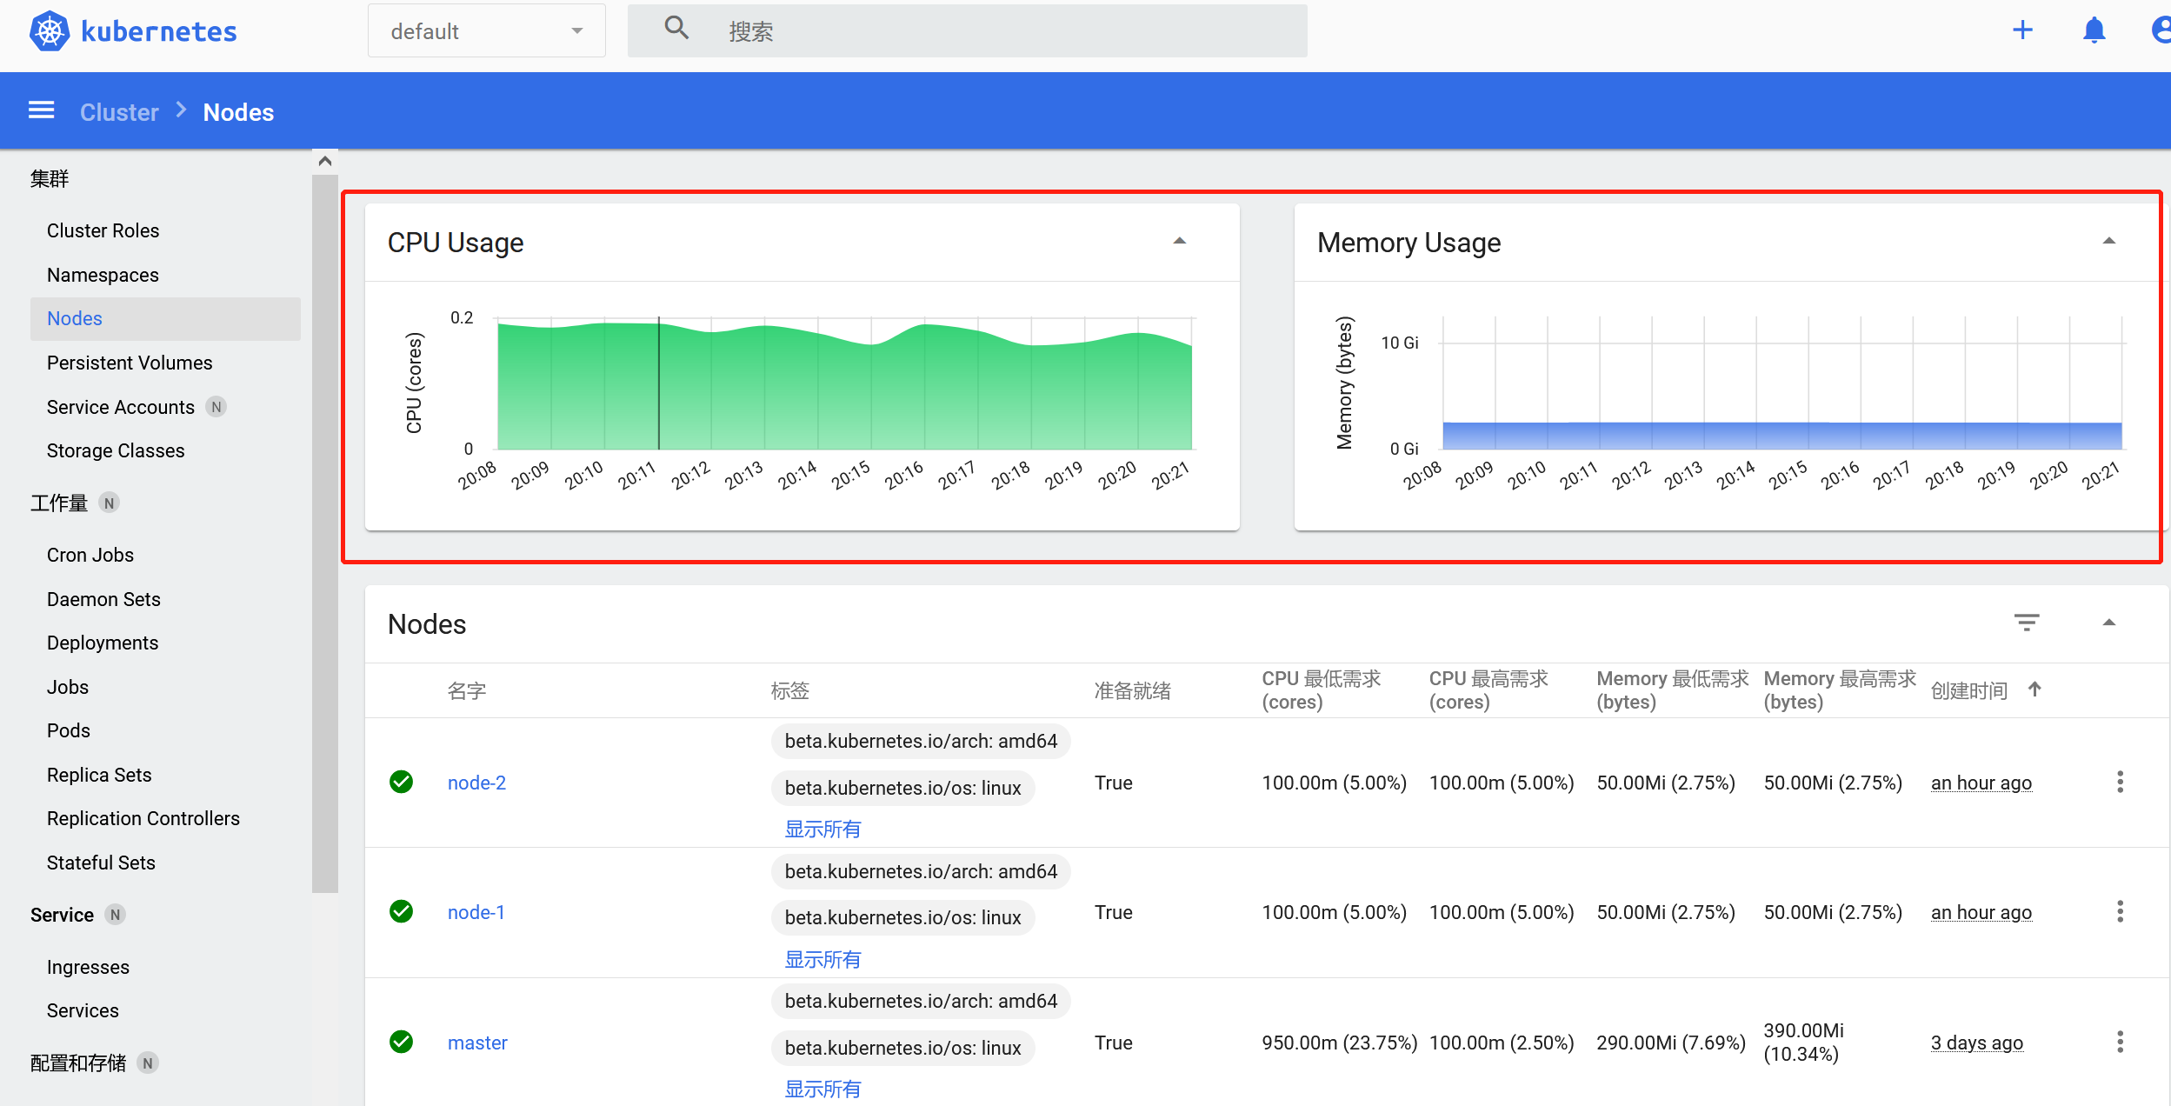Image resolution: width=2171 pixels, height=1106 pixels.
Task: Open filter icon in Nodes table
Action: 2026,623
